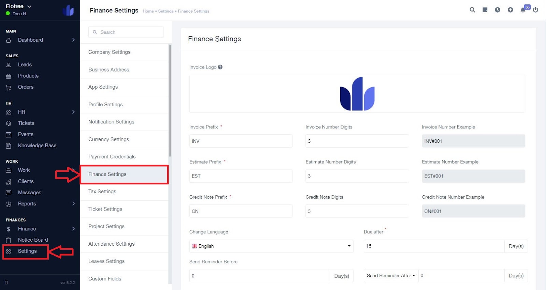Click the Invoice Prefix input field

click(x=241, y=141)
